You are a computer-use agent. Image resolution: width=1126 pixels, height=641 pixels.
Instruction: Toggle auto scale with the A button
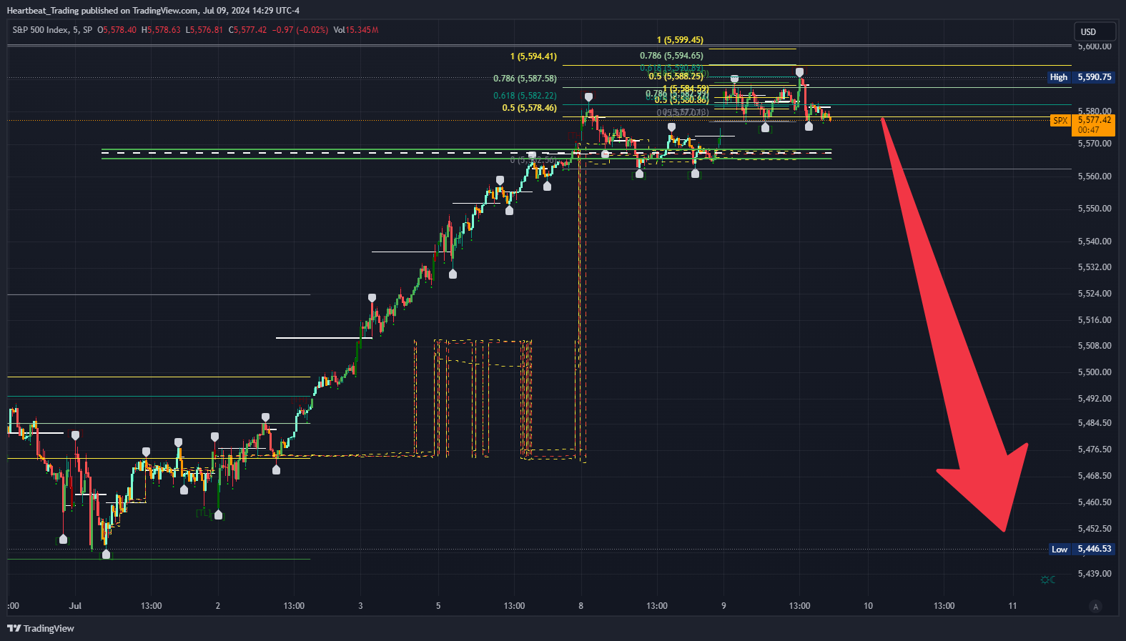coord(1095,607)
